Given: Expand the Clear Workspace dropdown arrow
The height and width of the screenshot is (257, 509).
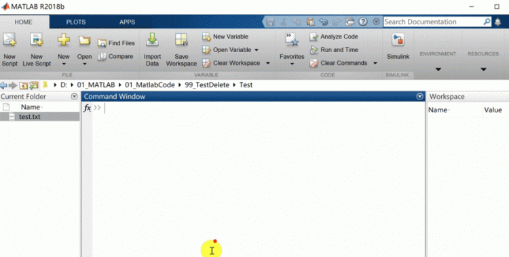Looking at the screenshot, I should point(268,63).
